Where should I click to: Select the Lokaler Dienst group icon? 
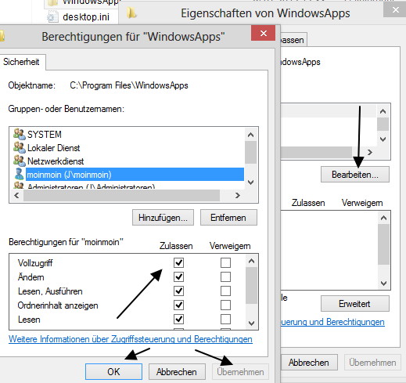pos(19,147)
